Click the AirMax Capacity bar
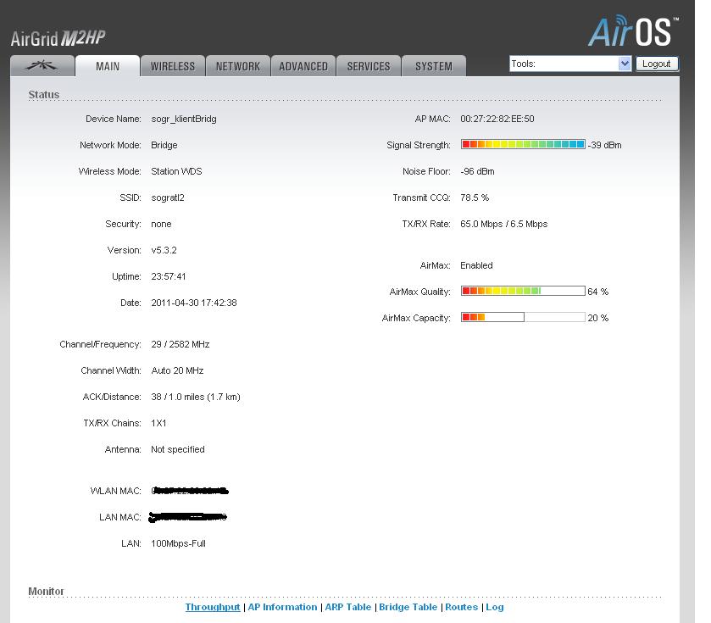The width and height of the screenshot is (711, 623). tap(523, 317)
